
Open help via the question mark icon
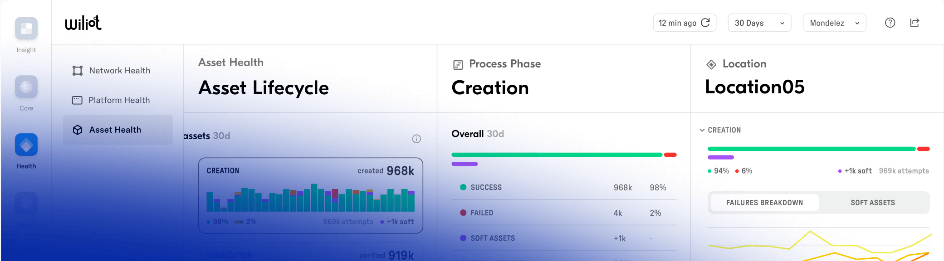[x=890, y=23]
